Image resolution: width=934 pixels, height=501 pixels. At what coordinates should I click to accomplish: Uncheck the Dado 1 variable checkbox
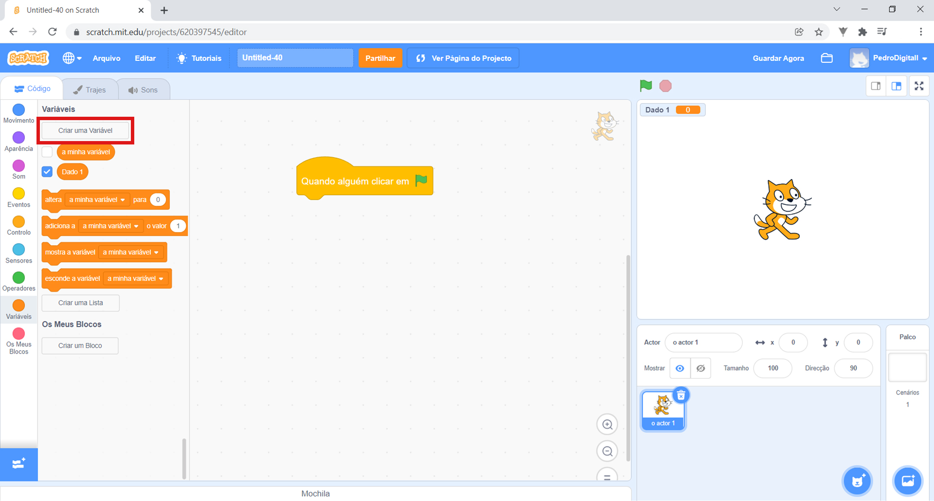click(47, 172)
